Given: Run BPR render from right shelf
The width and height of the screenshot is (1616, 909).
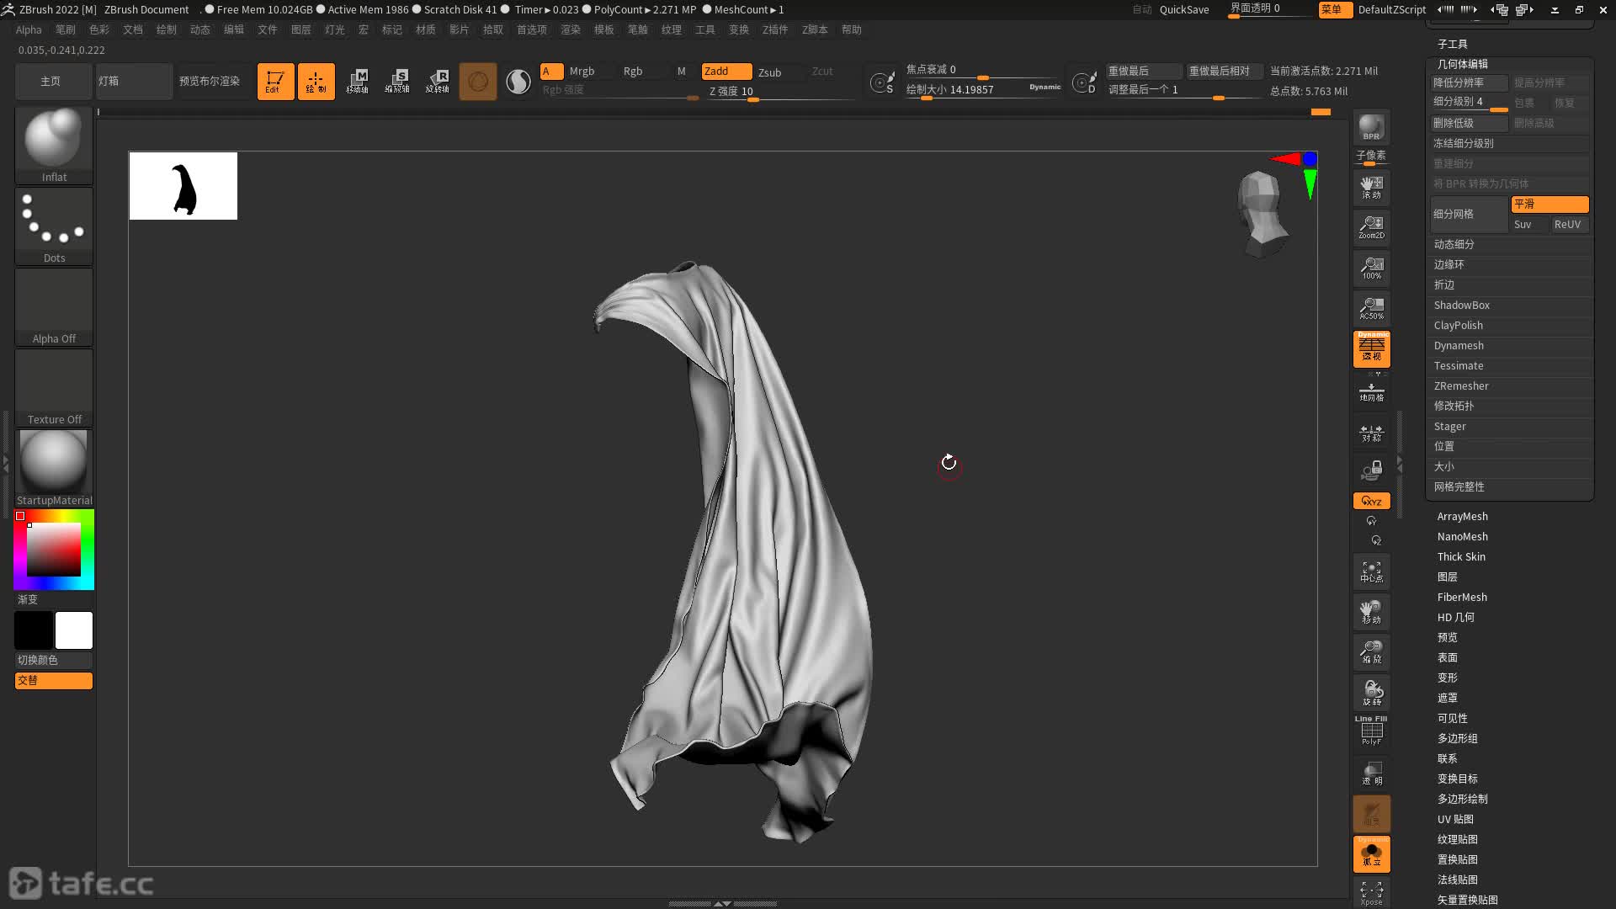Looking at the screenshot, I should (x=1371, y=127).
